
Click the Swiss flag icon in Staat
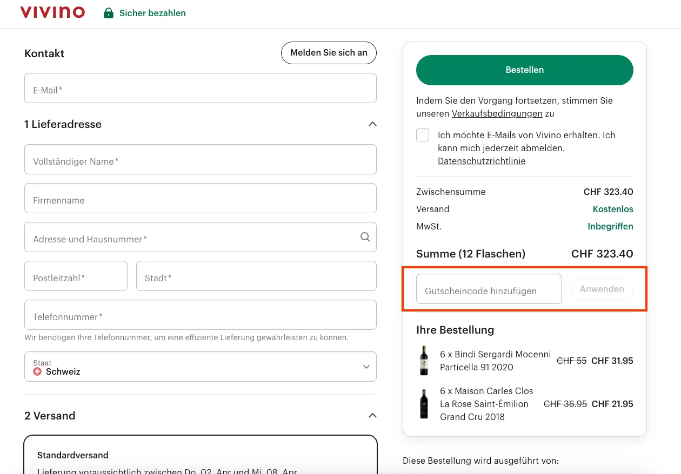(x=37, y=372)
